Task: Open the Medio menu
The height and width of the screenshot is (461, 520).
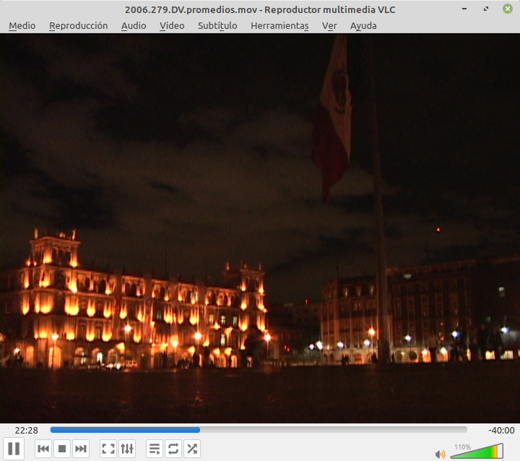Action: coord(22,26)
